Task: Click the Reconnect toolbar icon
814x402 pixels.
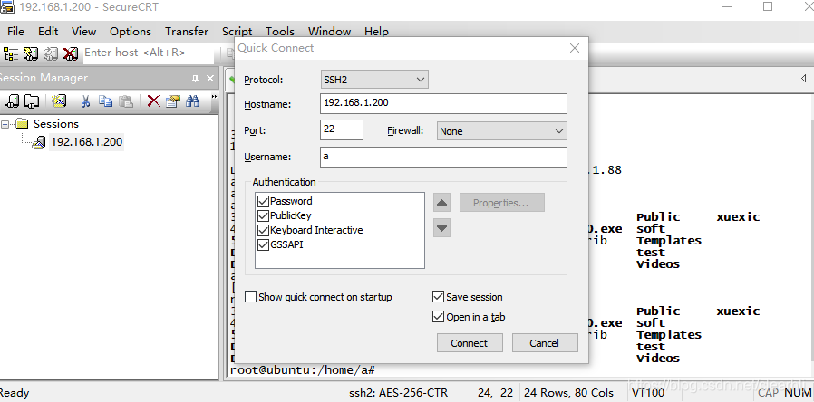Action: [51, 53]
